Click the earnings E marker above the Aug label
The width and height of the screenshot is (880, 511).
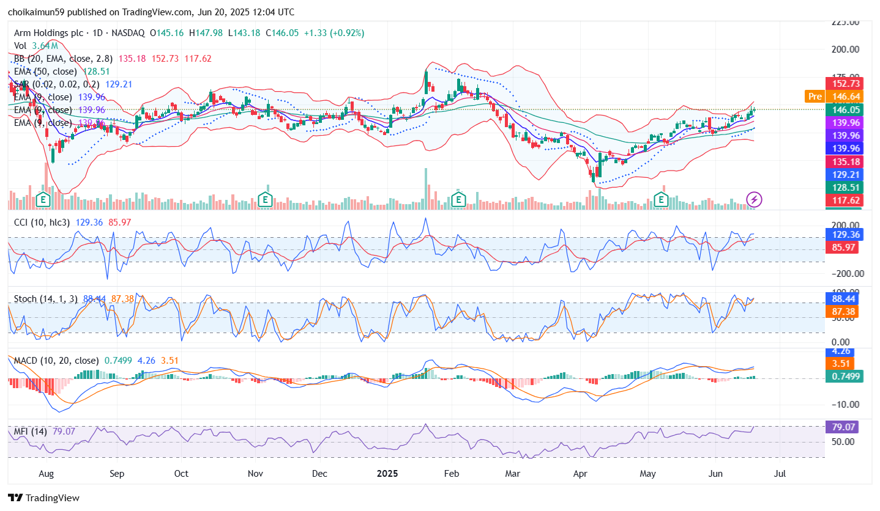[x=42, y=199]
